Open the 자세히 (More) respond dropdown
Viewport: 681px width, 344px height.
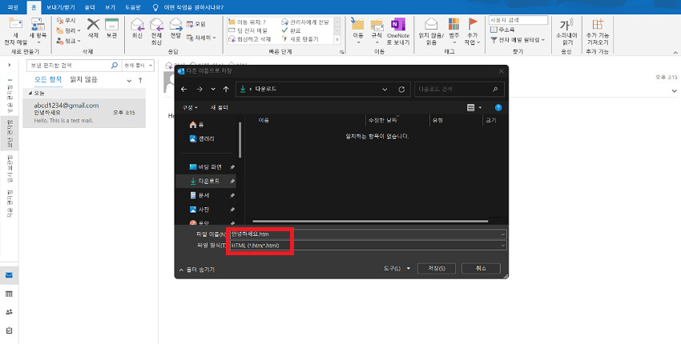tap(201, 38)
